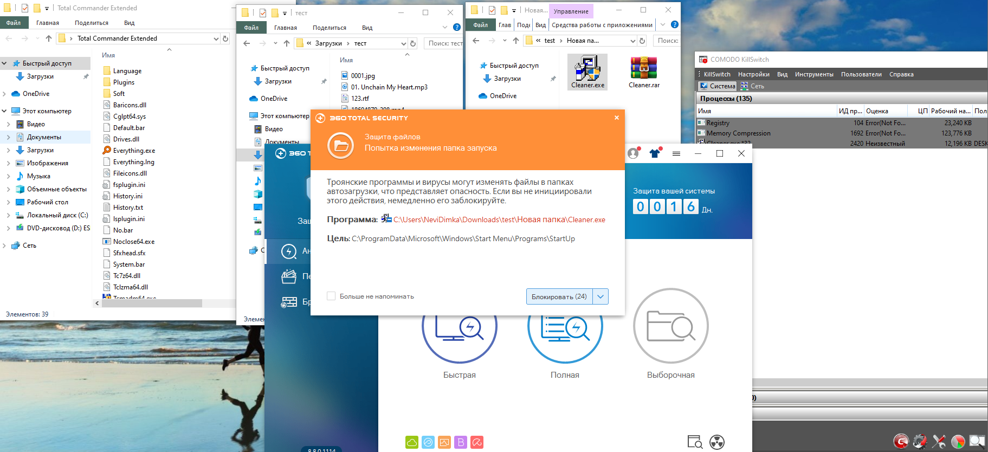The image size is (988, 452).
Task: Switch to the Сеть tab in KillSwitch
Action: pyautogui.click(x=752, y=86)
